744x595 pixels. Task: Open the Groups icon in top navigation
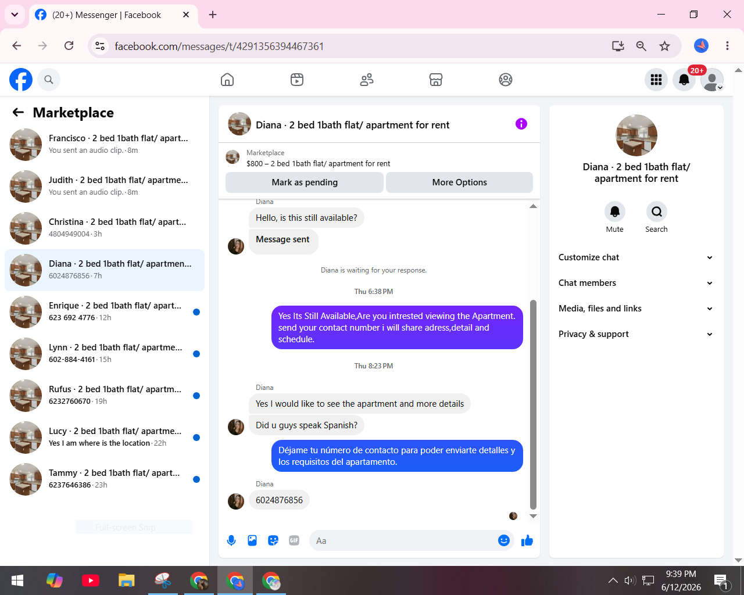(506, 80)
